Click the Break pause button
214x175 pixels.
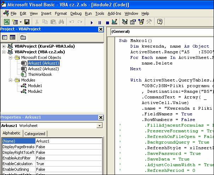pos(100,23)
